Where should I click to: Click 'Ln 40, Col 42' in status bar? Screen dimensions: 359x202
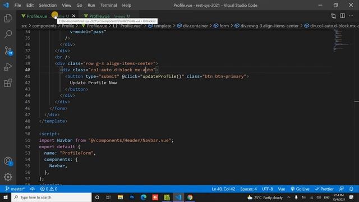tap(223, 189)
